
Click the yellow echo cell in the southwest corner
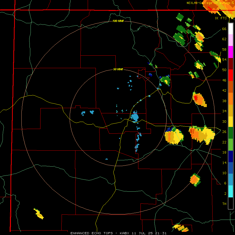click(x=39, y=214)
